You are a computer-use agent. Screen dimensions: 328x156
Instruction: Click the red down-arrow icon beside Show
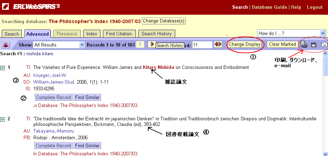click(6, 45)
